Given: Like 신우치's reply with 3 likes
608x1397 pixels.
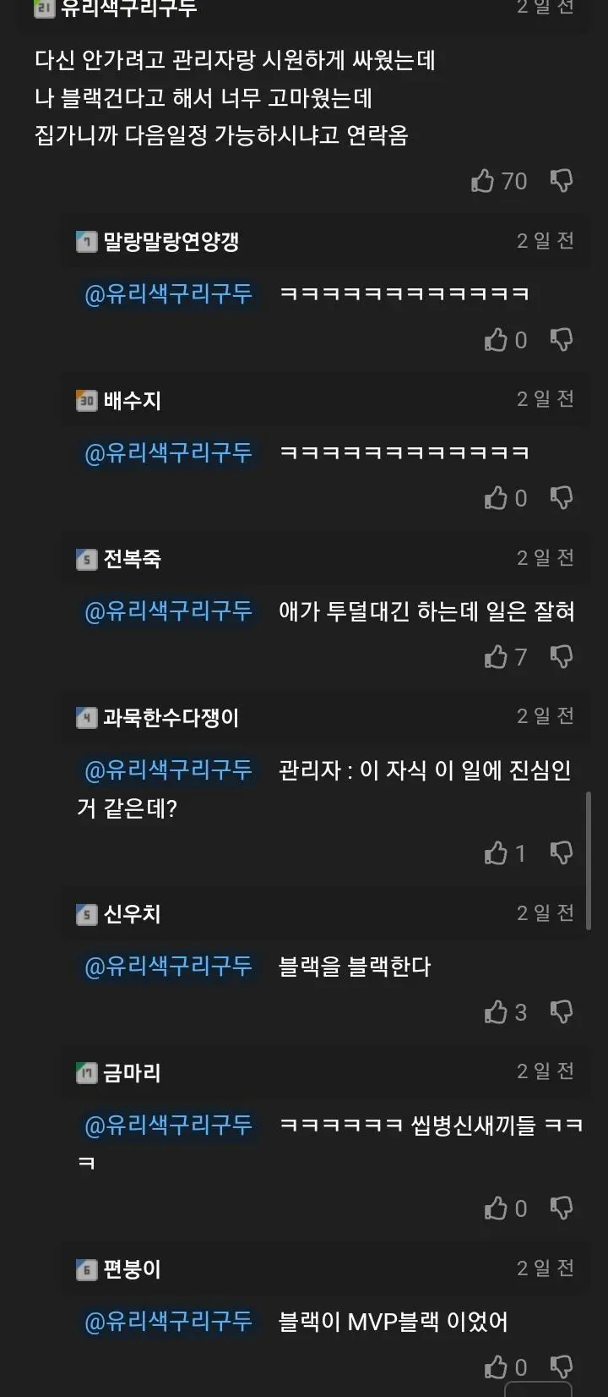Looking at the screenshot, I should point(496,1012).
